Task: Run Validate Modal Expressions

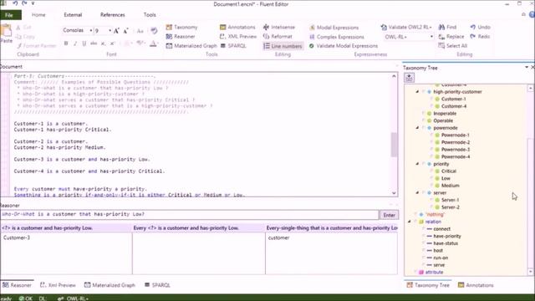Action: click(x=344, y=46)
